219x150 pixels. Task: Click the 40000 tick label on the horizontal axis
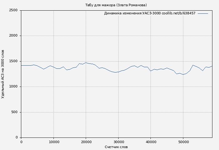[151, 142]
